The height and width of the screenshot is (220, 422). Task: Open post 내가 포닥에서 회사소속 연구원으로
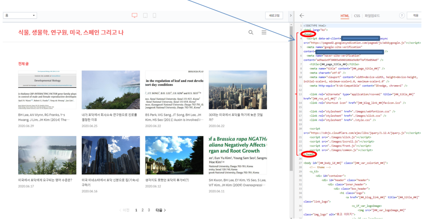coord(109,117)
